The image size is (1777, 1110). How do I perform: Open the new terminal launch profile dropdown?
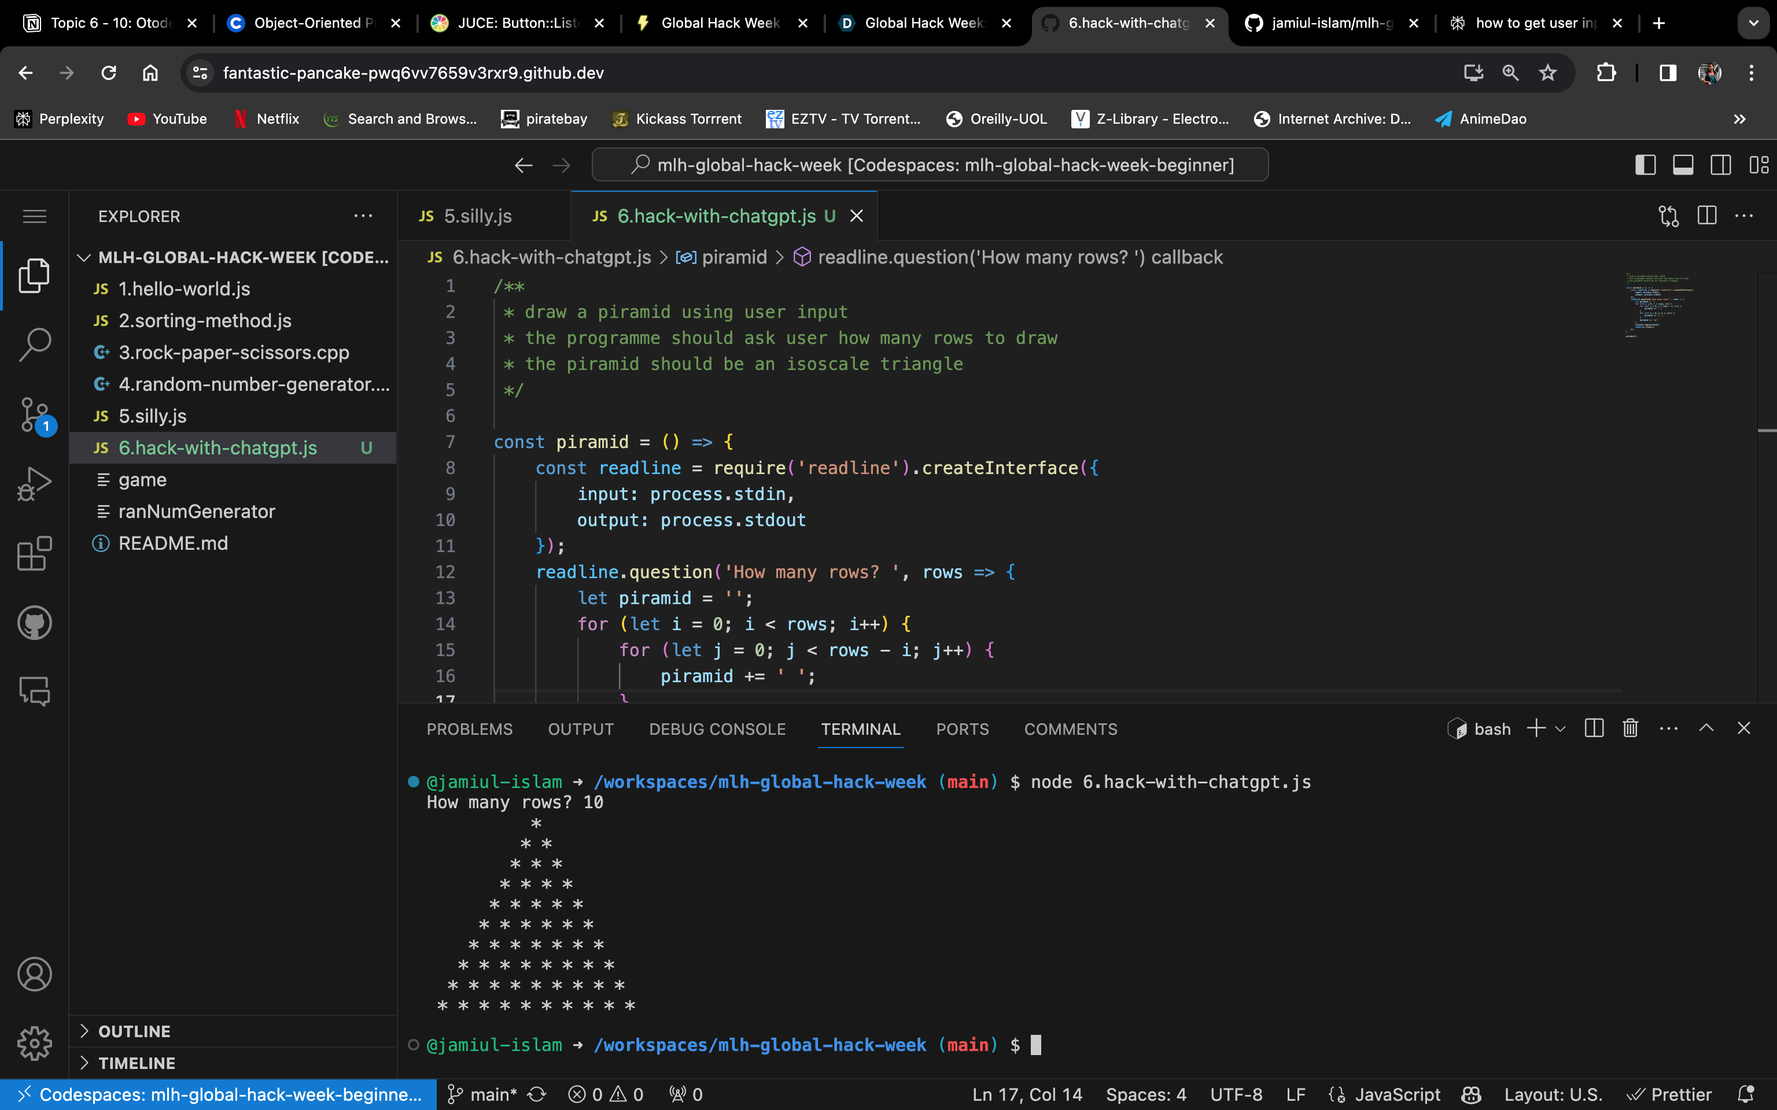tap(1561, 728)
